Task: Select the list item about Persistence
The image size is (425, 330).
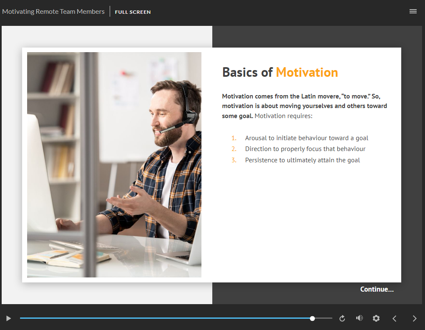Action: pyautogui.click(x=302, y=160)
